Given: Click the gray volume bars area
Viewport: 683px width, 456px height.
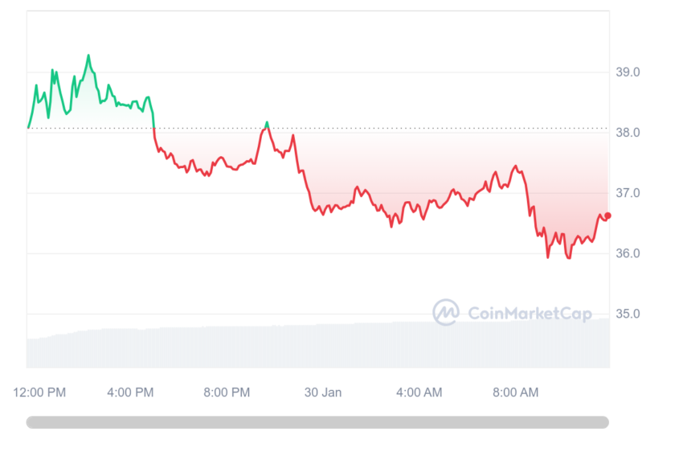Looking at the screenshot, I should pyautogui.click(x=318, y=347).
